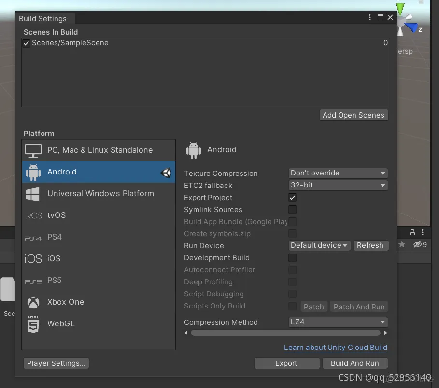The width and height of the screenshot is (439, 388).
Task: Click the Texture Compression label
Action: (221, 174)
